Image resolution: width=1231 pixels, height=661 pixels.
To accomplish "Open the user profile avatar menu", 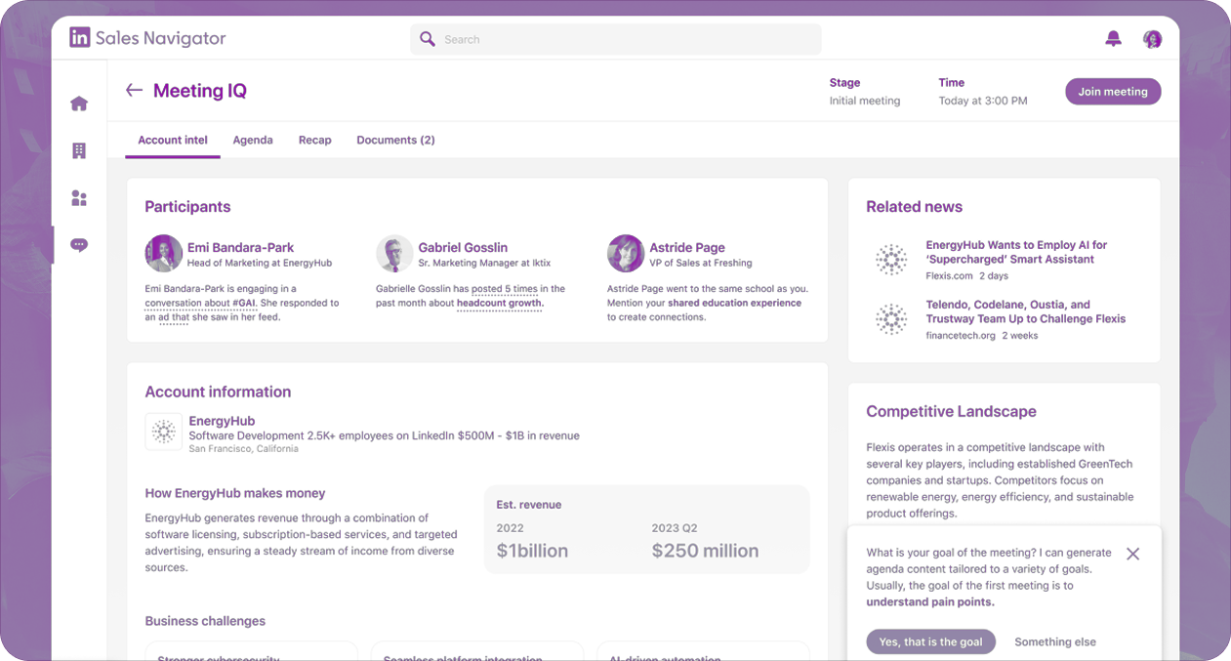I will [1153, 39].
